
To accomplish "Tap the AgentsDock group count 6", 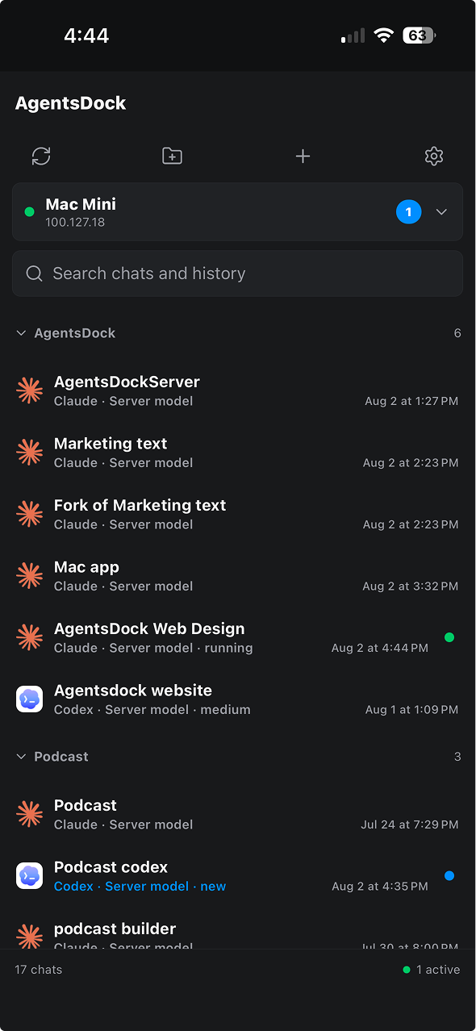I will 457,333.
